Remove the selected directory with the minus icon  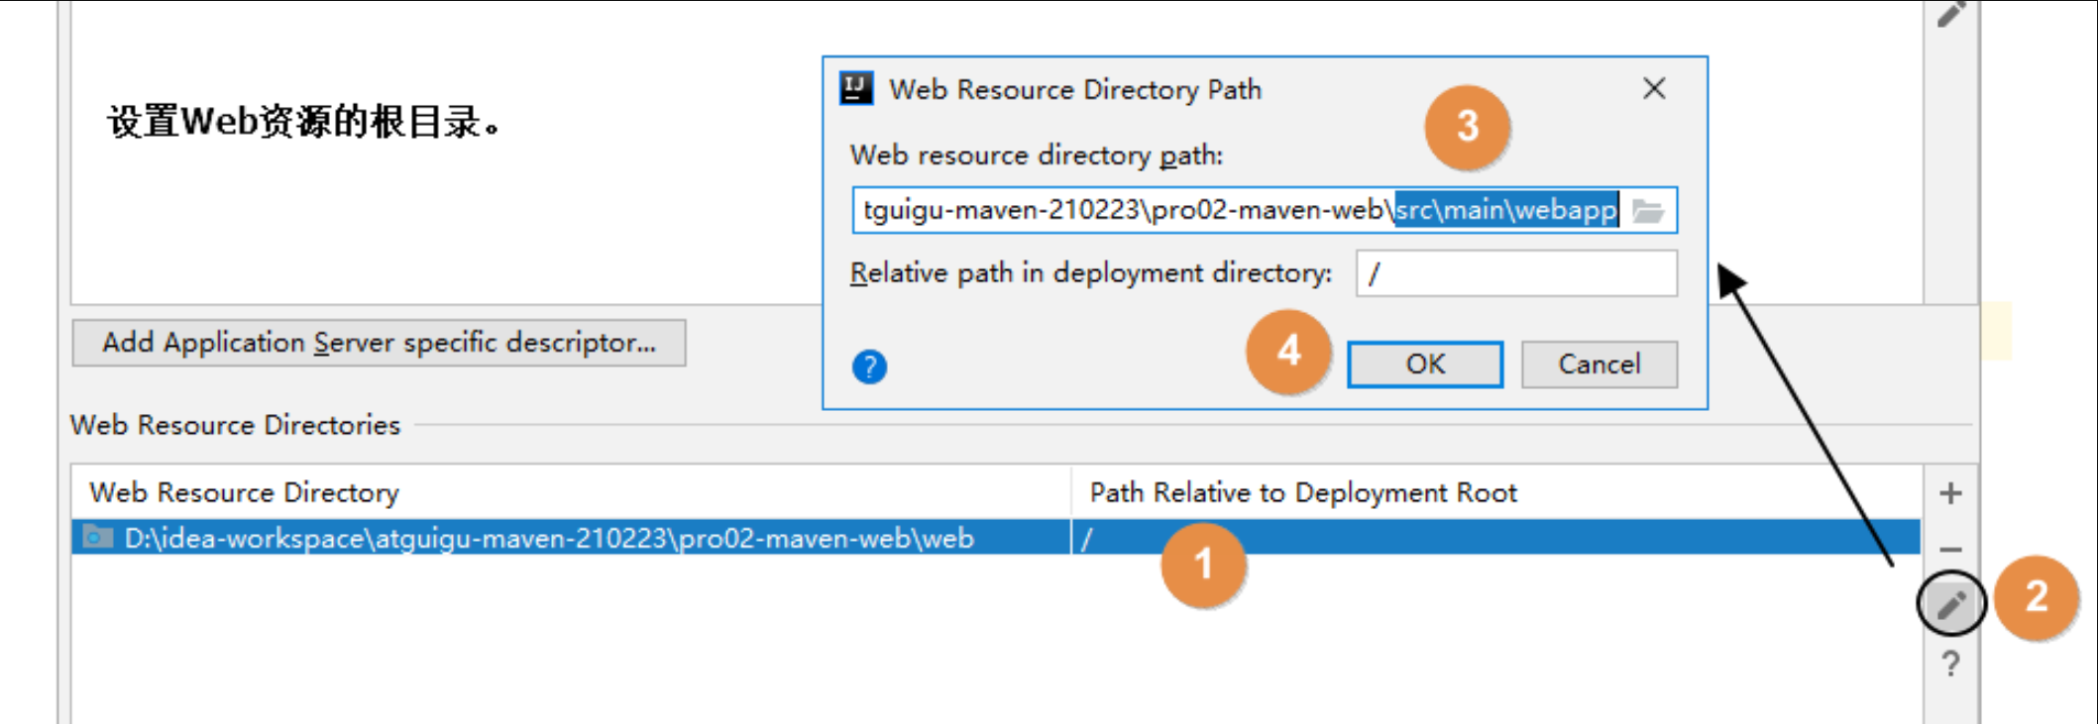1949,550
